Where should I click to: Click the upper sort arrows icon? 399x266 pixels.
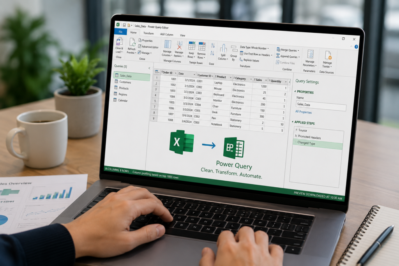[213, 46]
